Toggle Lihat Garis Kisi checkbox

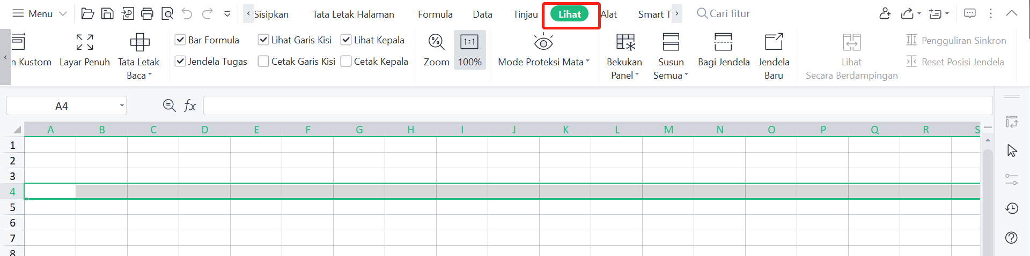coord(263,40)
